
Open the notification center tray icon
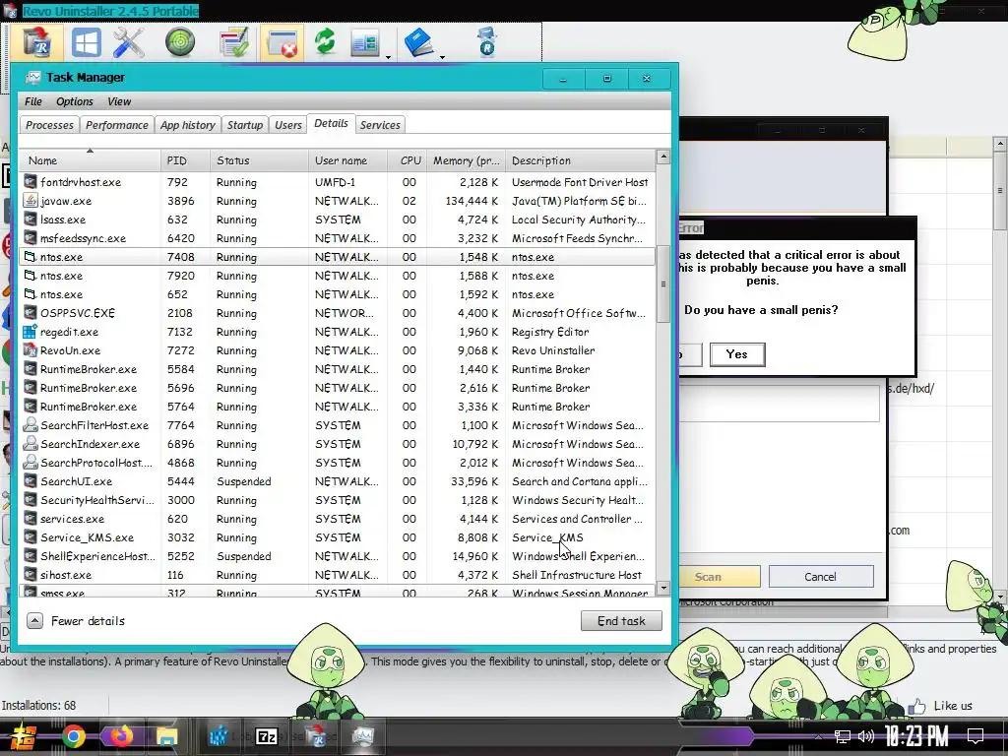pyautogui.click(x=976, y=736)
